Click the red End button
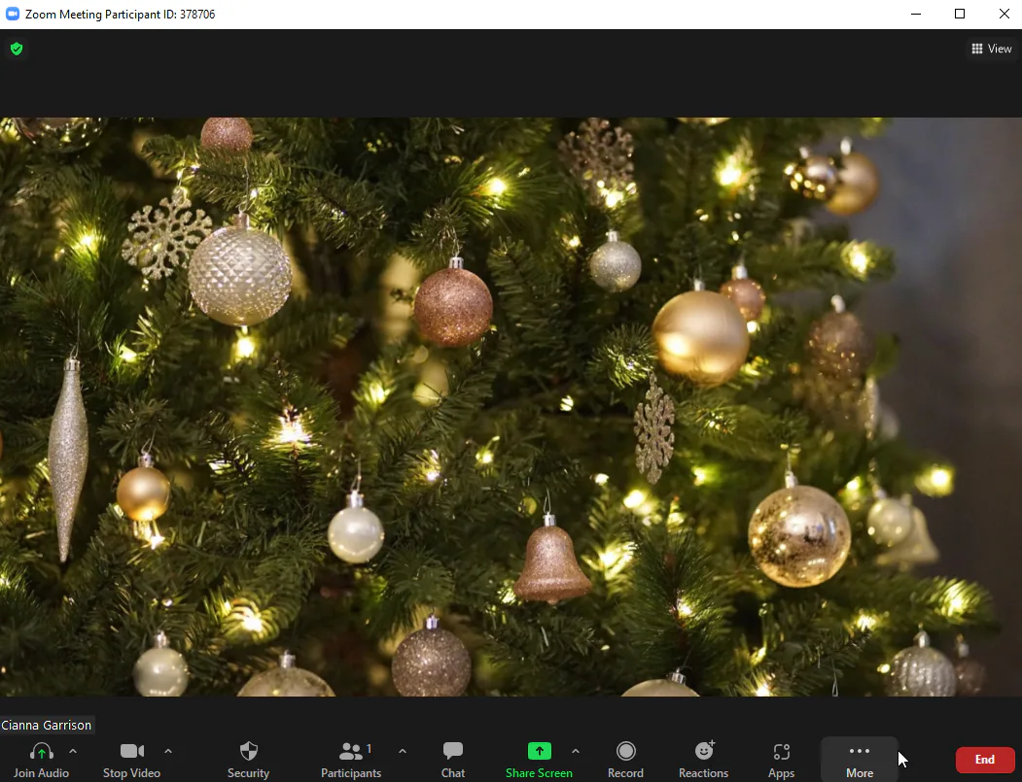This screenshot has height=782, width=1022. click(985, 760)
